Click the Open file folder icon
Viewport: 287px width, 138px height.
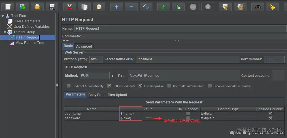(x=37, y=7)
